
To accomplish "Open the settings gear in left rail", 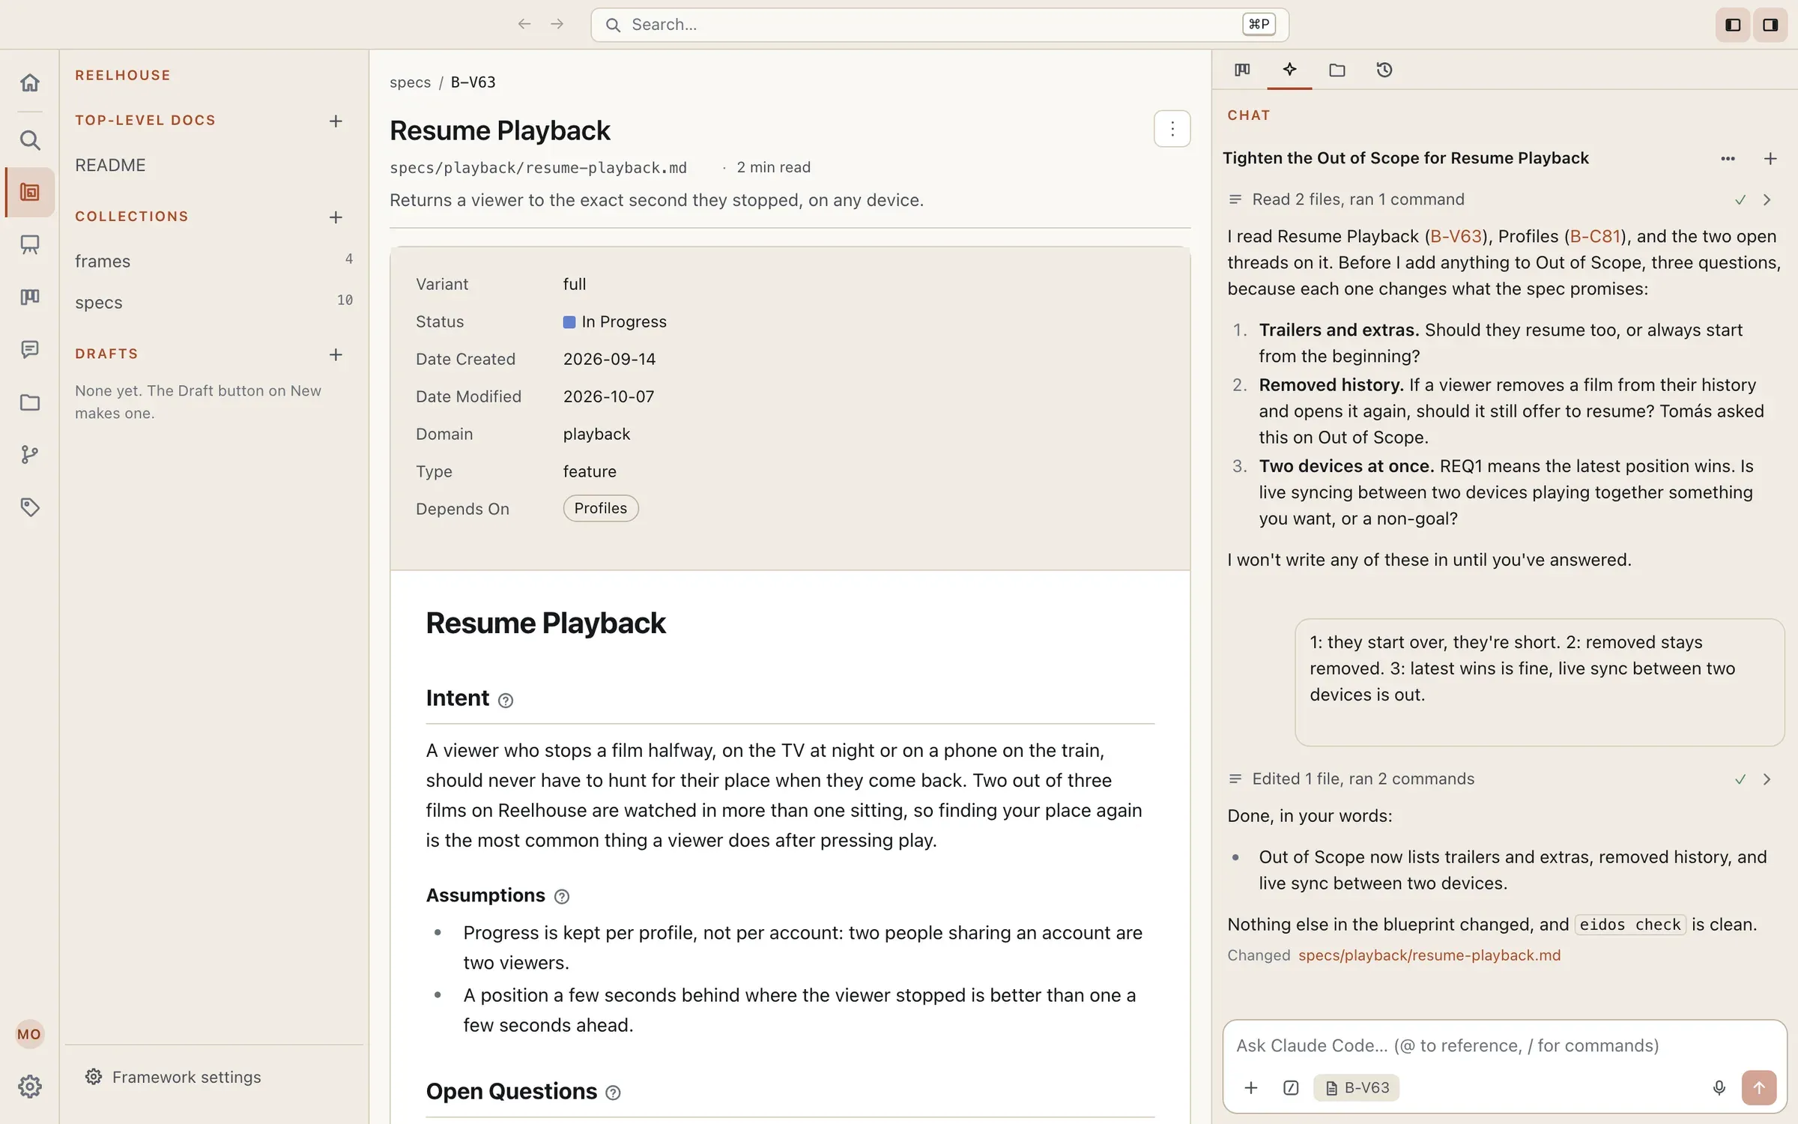I will click(30, 1086).
